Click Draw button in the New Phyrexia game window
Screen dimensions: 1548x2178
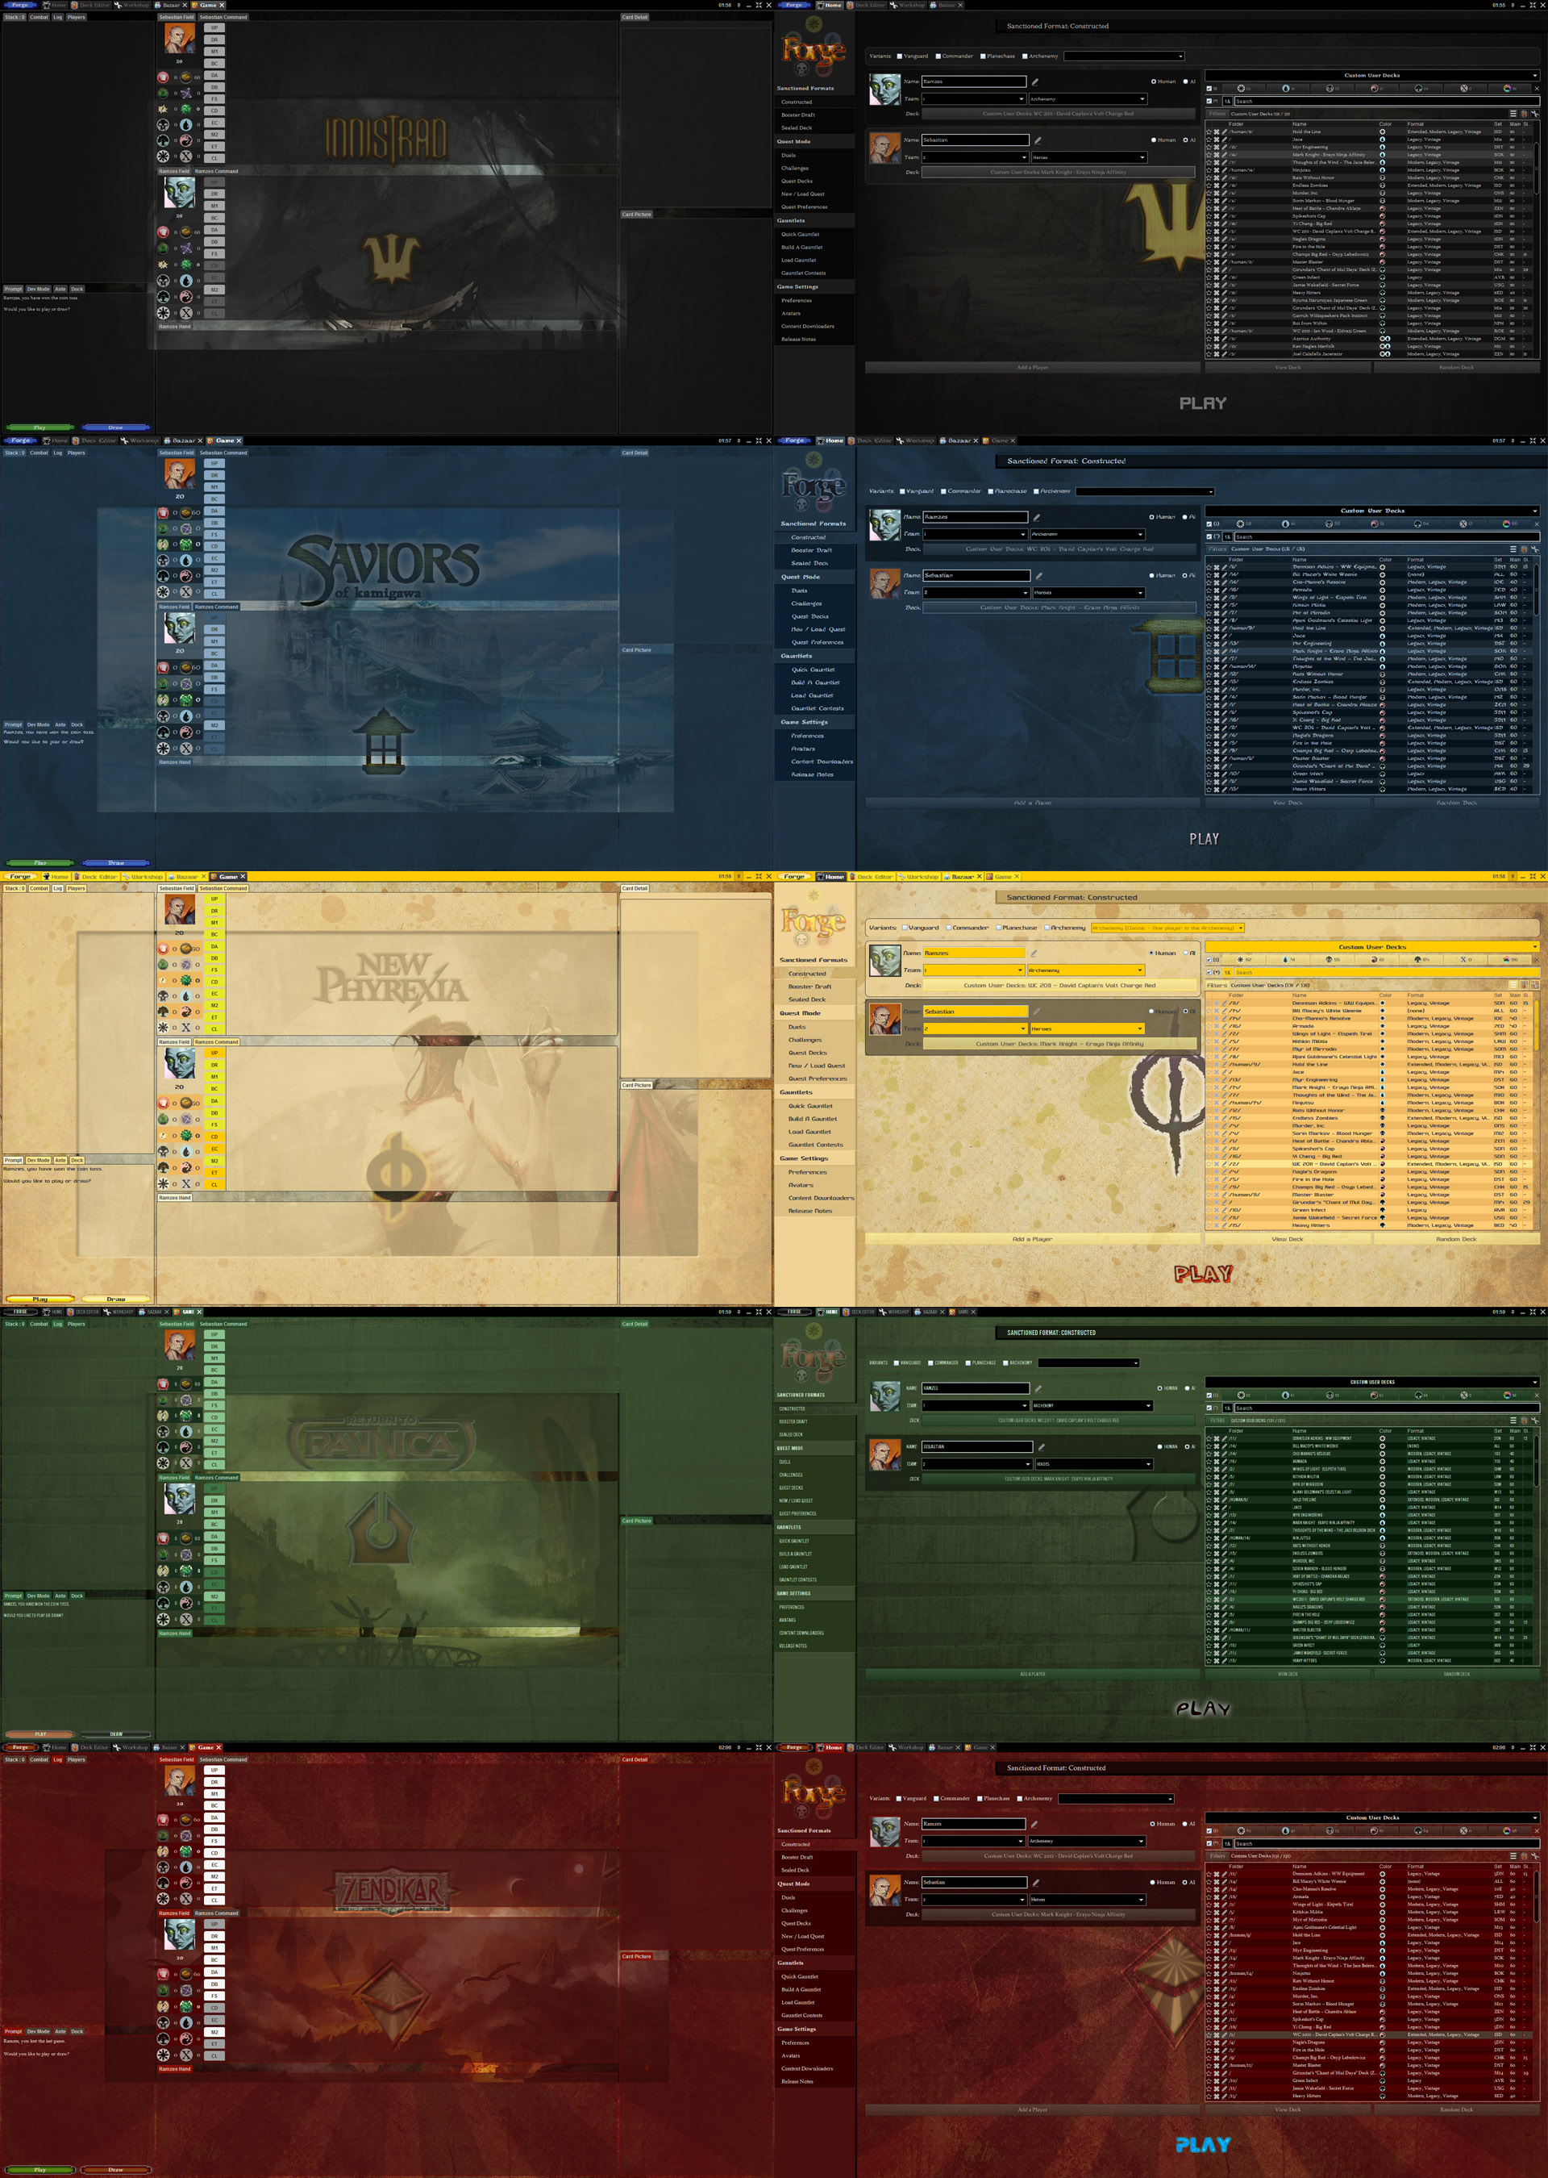coord(115,1299)
